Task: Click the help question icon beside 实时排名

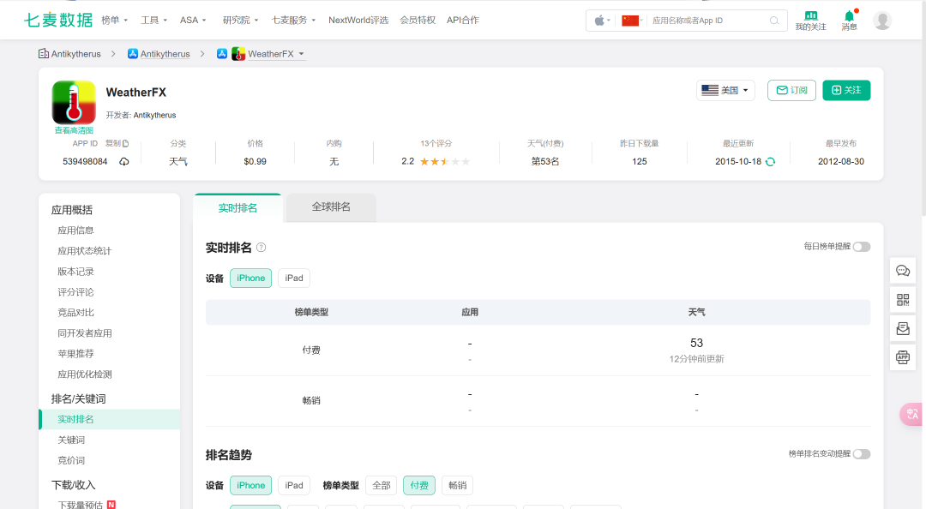Action: pyautogui.click(x=261, y=248)
